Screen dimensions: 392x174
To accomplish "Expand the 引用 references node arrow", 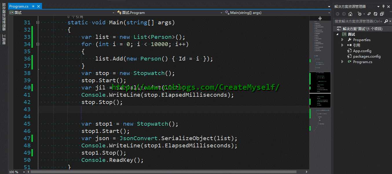I will point(342,45).
